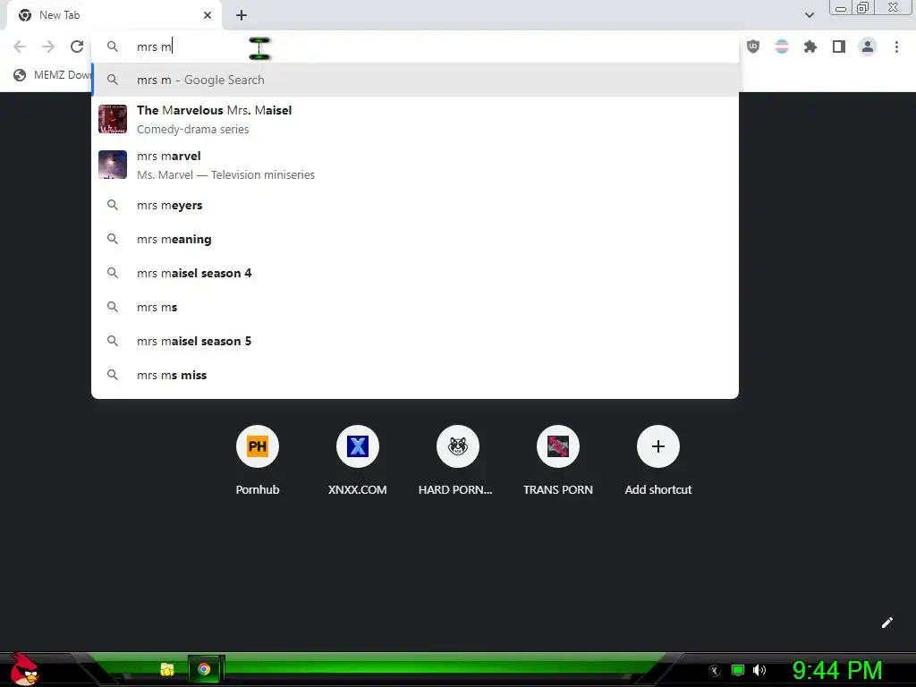Choose 'mrs maisel season 5' suggestion
916x687 pixels.
(x=415, y=341)
